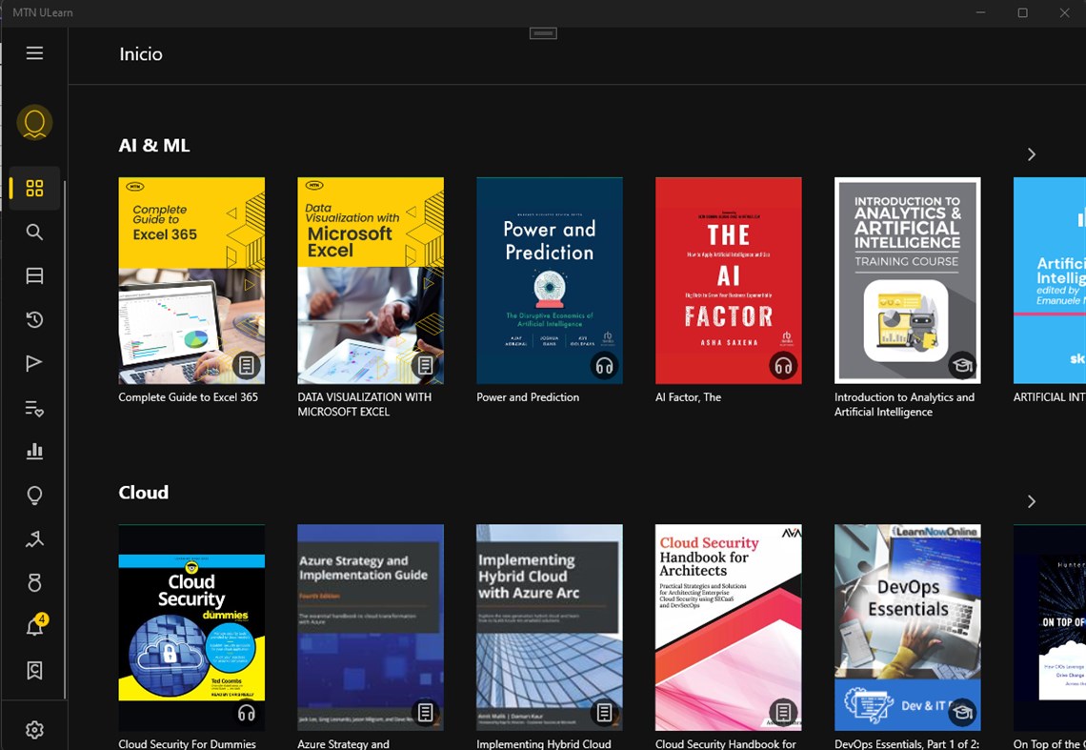Open Complete Guide to Excel 365 cover
Image resolution: width=1086 pixels, height=750 pixels.
point(191,281)
